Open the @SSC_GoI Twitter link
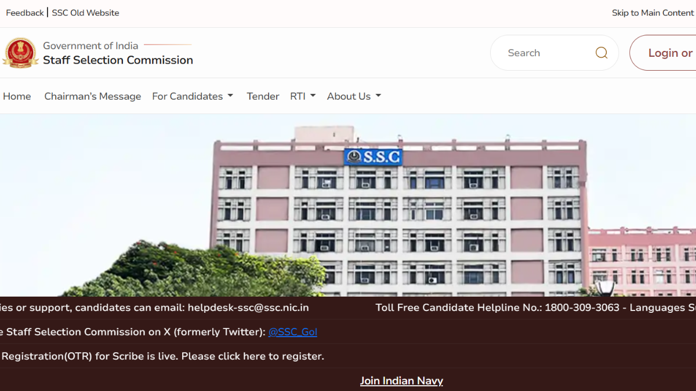The image size is (696, 391). pyautogui.click(x=293, y=332)
